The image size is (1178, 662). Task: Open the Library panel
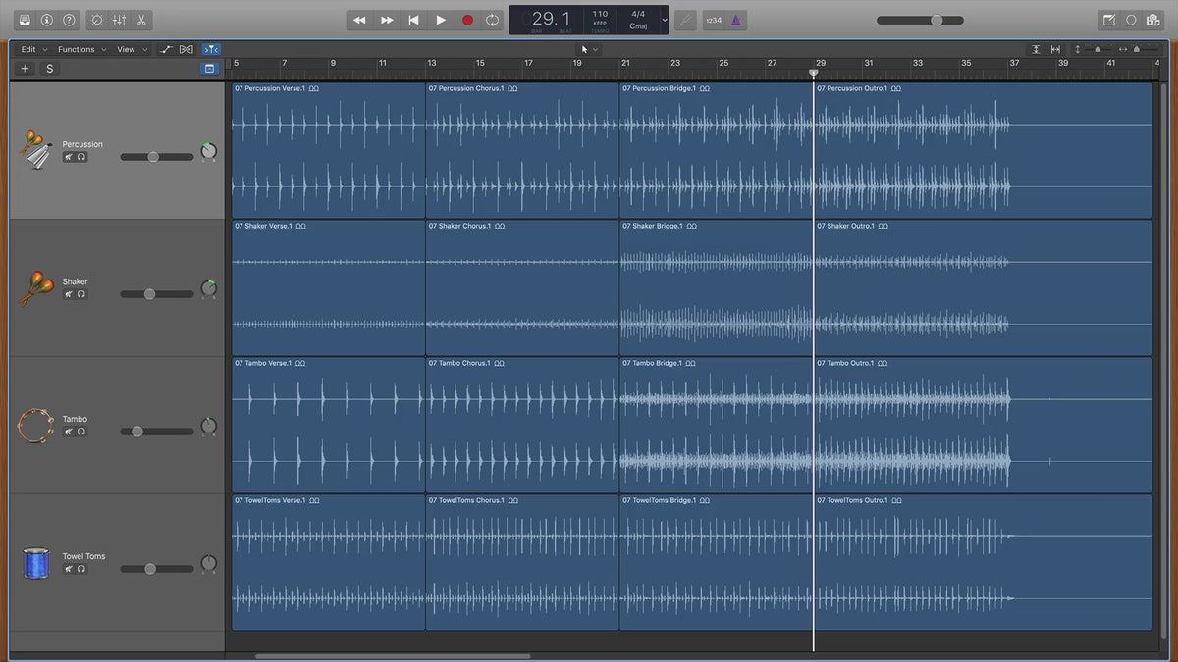[x=25, y=20]
